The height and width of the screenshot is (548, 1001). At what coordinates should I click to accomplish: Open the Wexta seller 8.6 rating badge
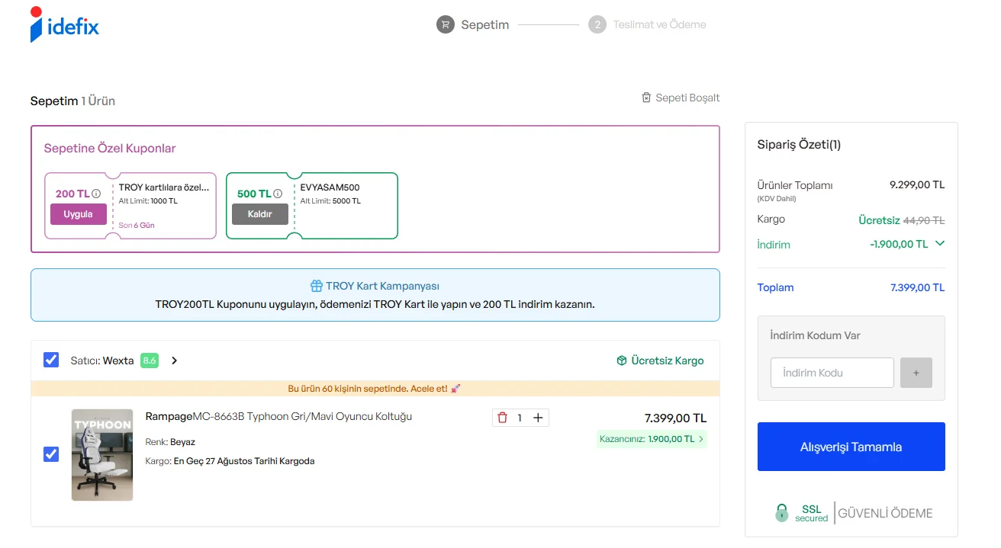point(150,361)
